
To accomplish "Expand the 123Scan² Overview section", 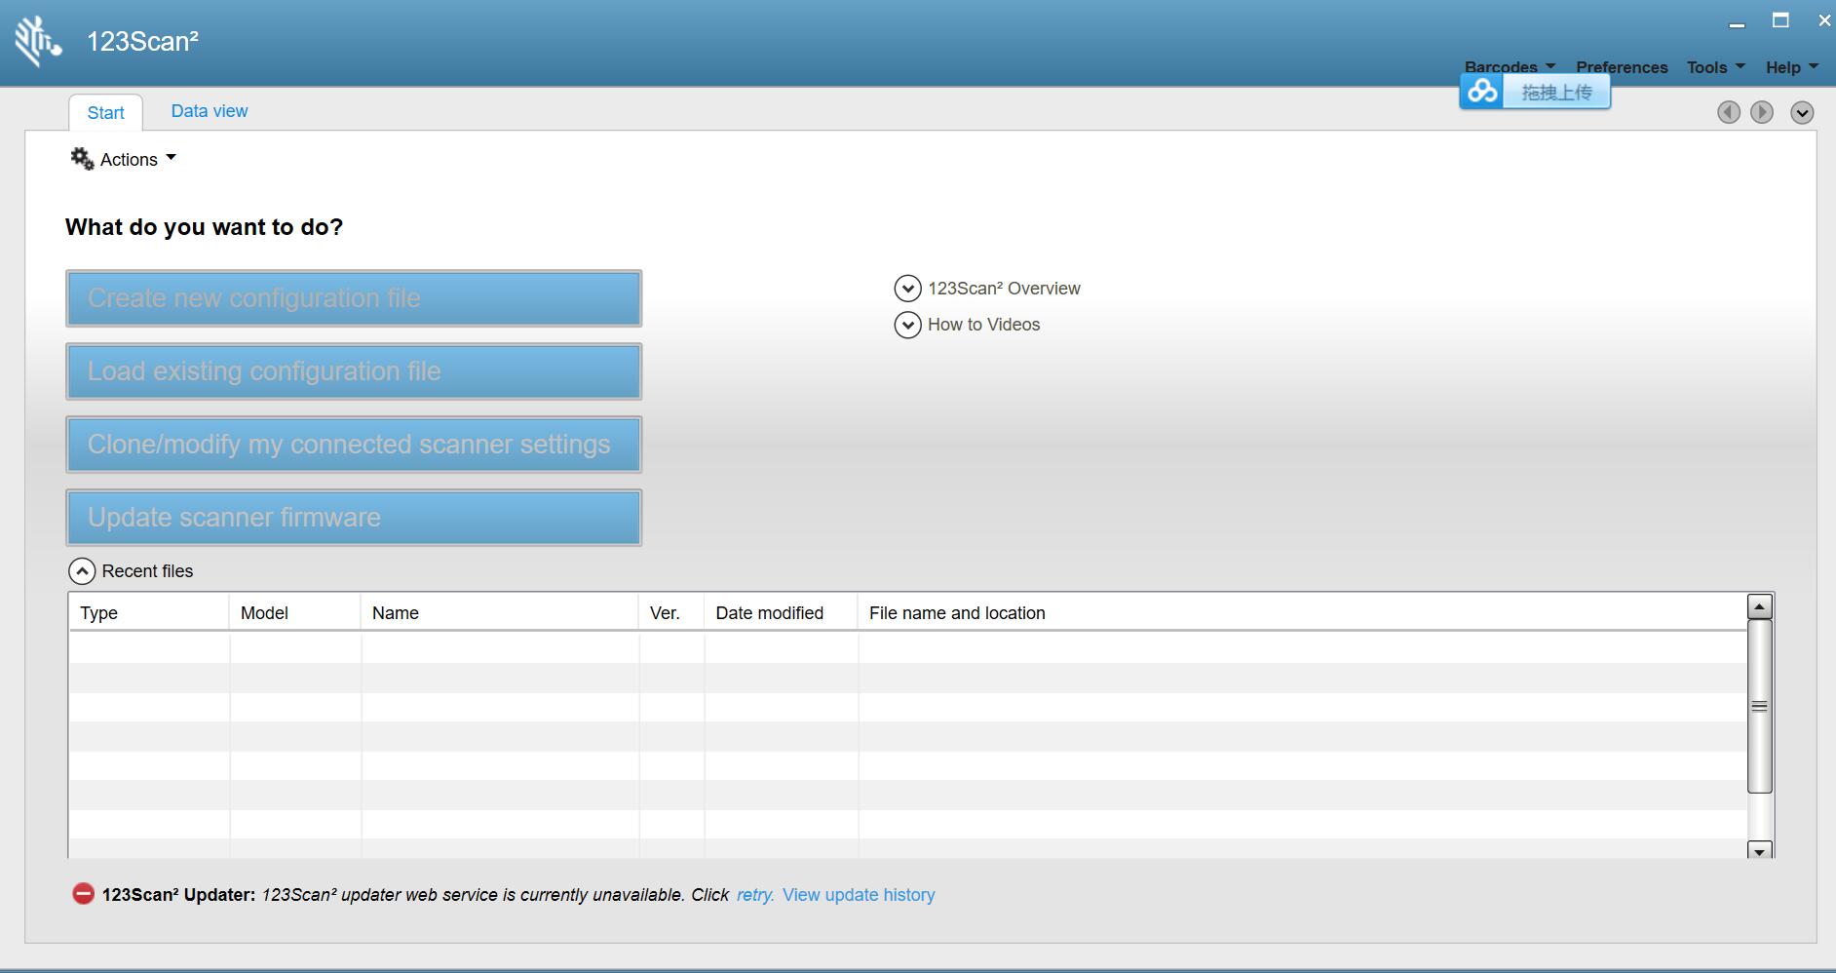I will pos(907,289).
